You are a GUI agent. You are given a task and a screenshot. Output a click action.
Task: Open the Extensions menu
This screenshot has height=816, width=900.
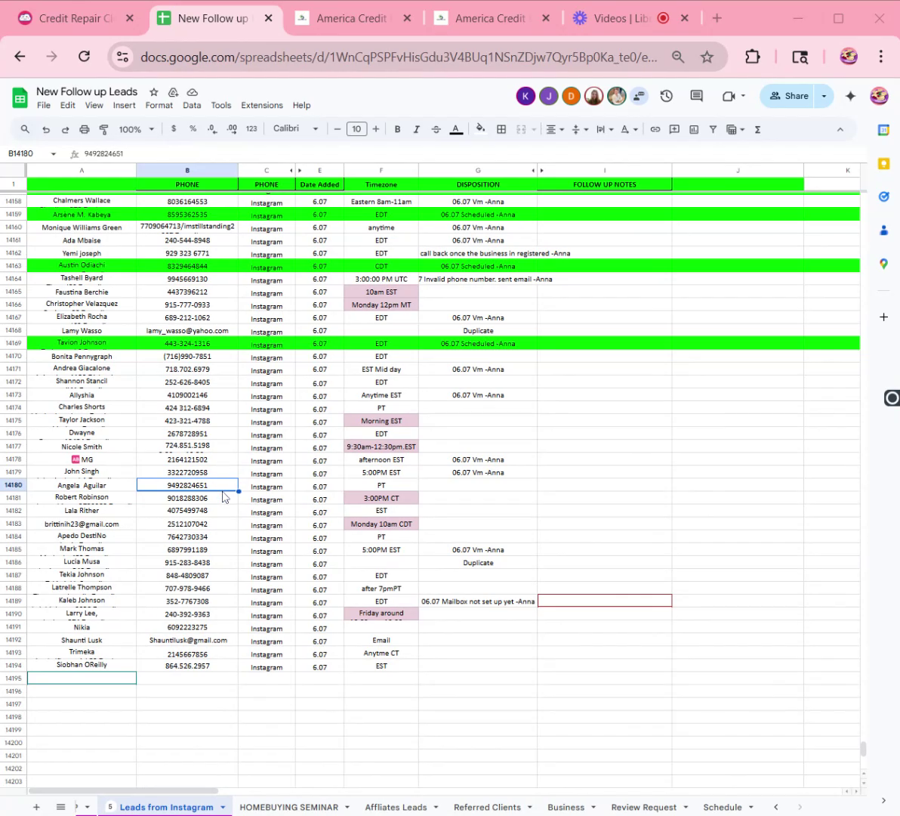pyautogui.click(x=262, y=105)
